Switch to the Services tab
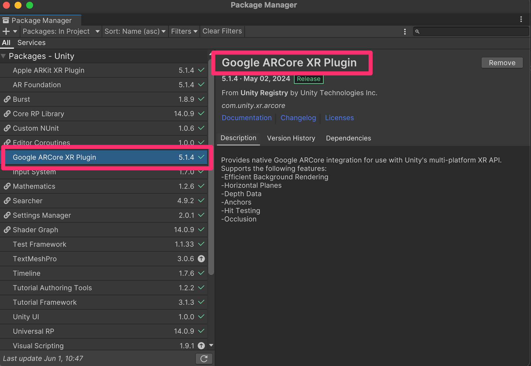Image resolution: width=531 pixels, height=366 pixels. (x=31, y=43)
